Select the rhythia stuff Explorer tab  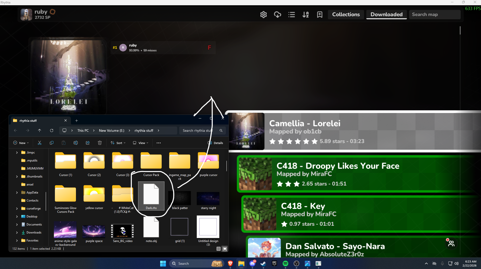[40, 120]
